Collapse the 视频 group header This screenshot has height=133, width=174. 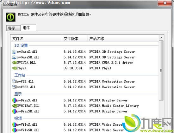coord(18,118)
